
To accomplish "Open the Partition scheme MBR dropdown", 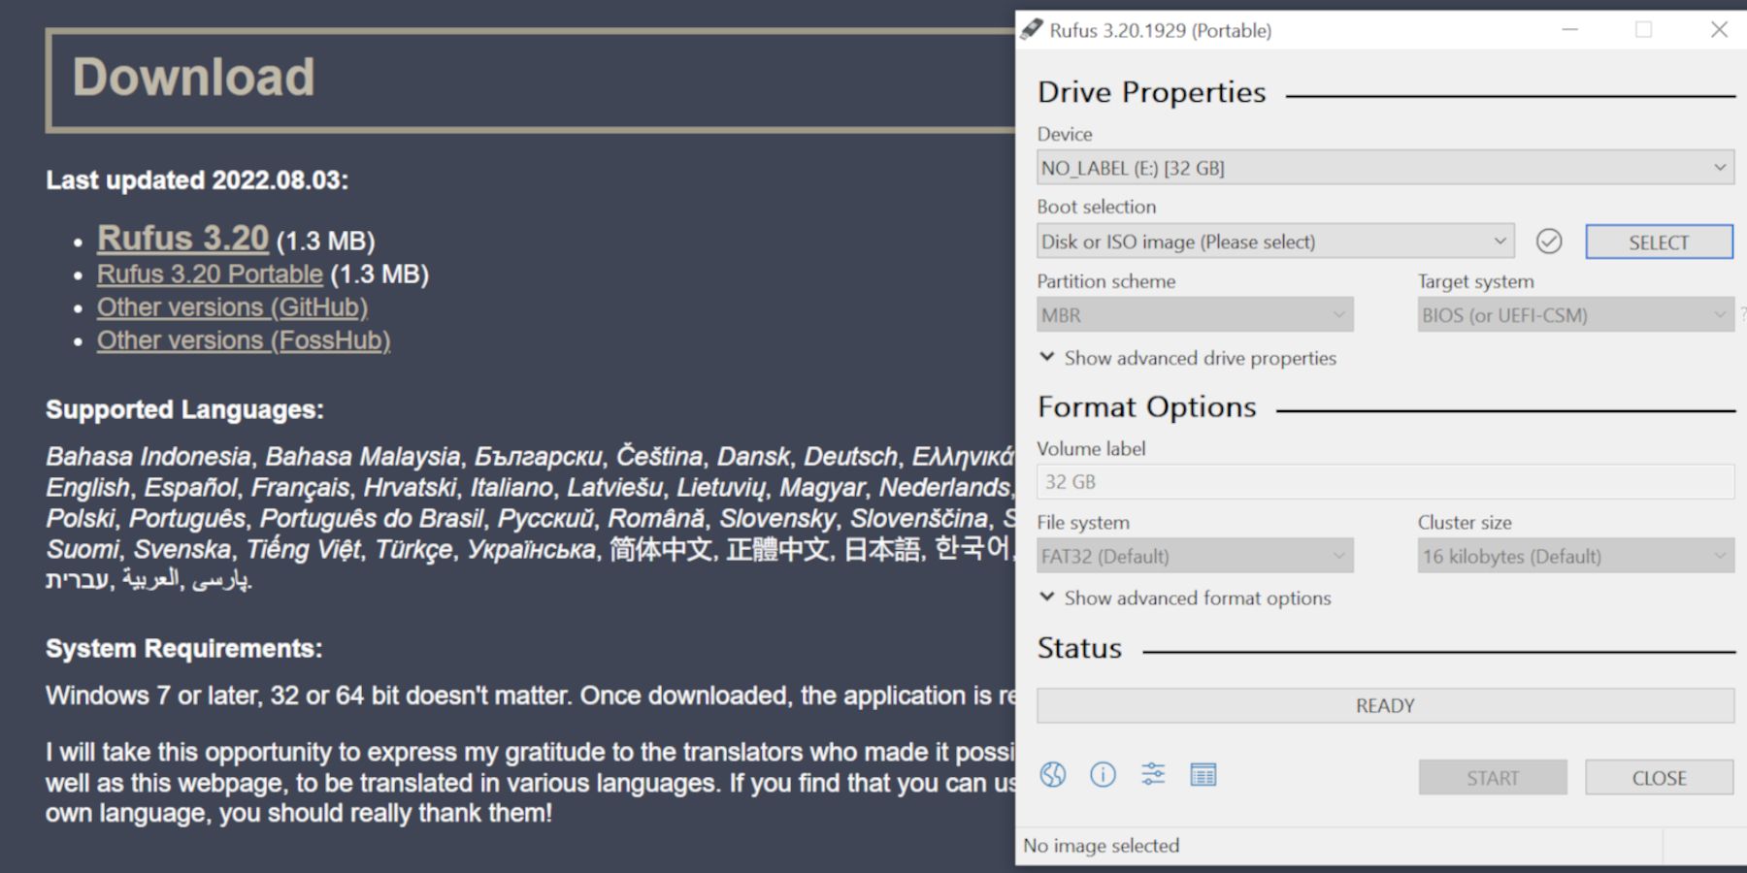I will click(x=1195, y=315).
